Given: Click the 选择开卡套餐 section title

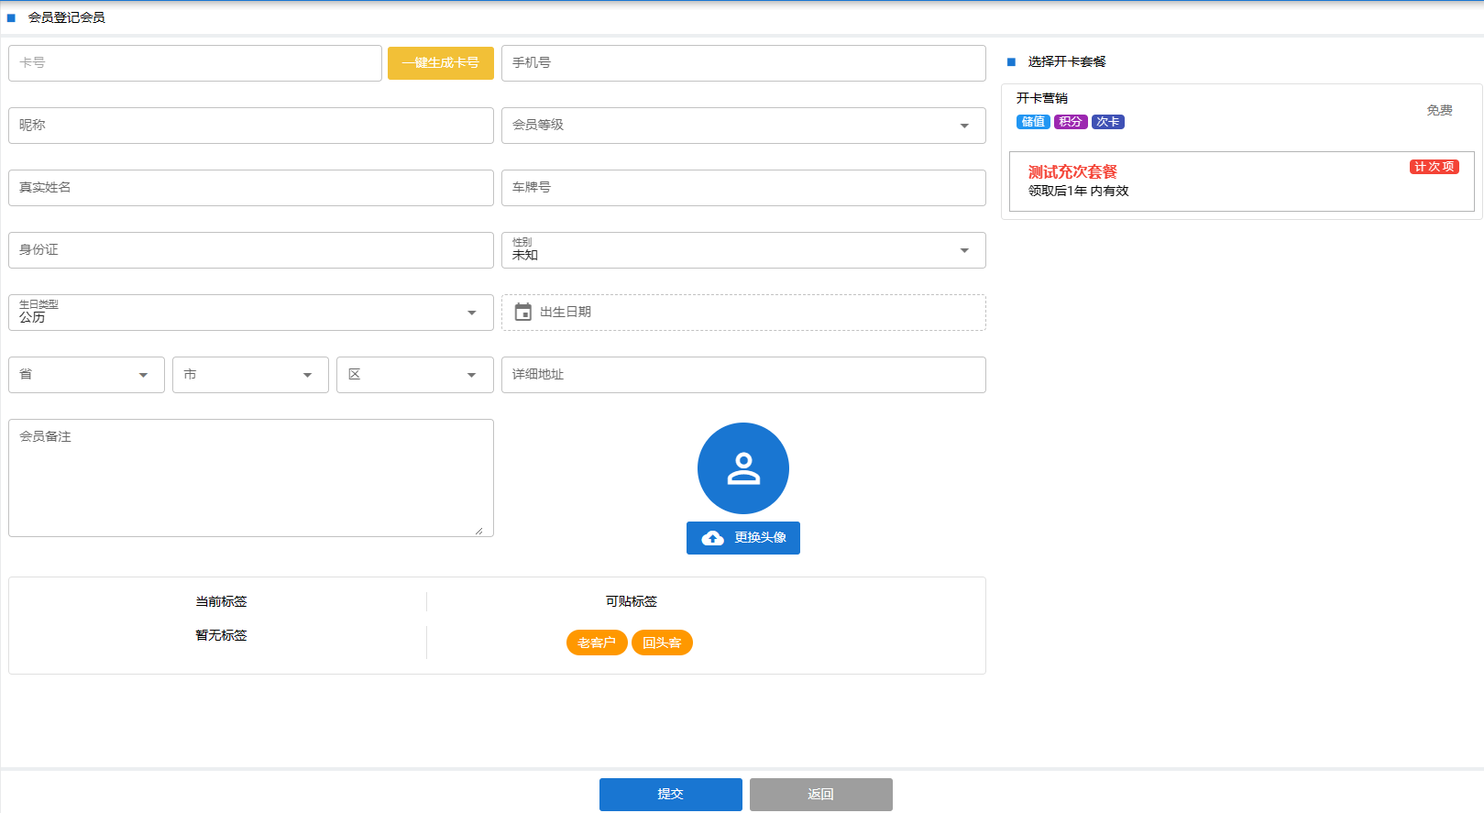Looking at the screenshot, I should click(x=1067, y=62).
